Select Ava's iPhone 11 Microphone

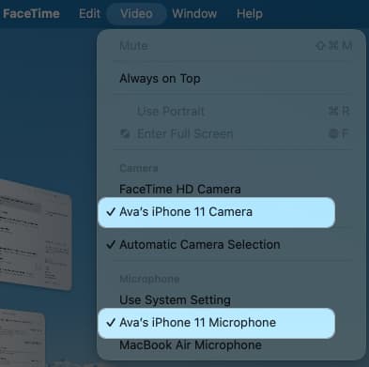point(216,323)
